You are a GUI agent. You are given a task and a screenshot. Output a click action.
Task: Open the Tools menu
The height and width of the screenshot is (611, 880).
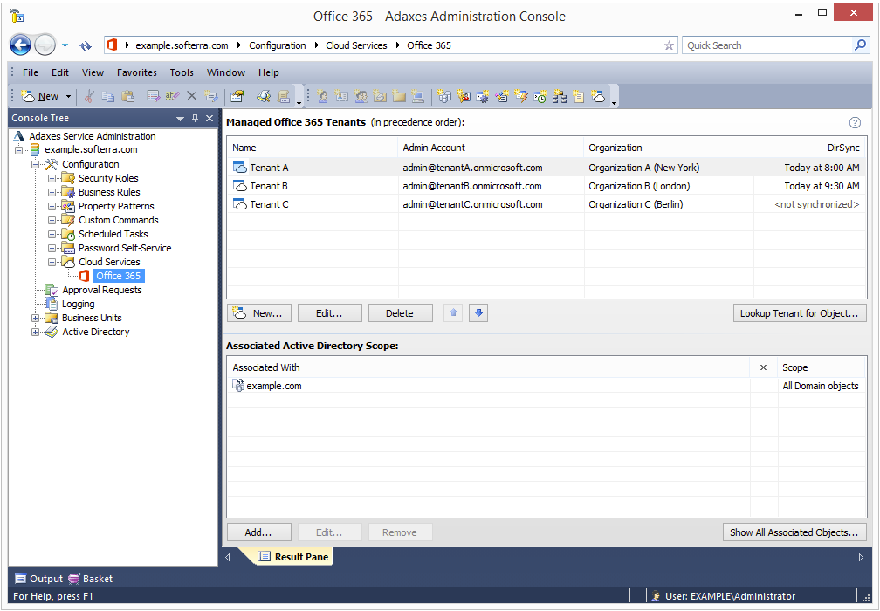(x=182, y=72)
